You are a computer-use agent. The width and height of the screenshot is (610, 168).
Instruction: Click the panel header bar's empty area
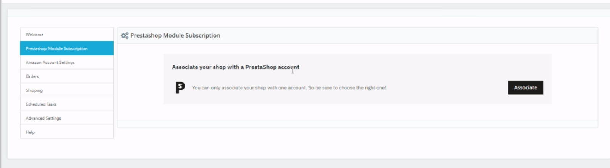coord(408,35)
